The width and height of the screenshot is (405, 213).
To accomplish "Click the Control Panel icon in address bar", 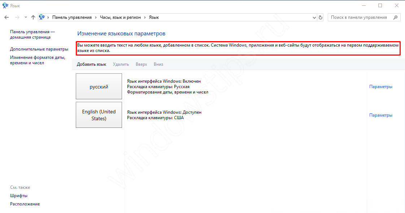I will pos(42,17).
